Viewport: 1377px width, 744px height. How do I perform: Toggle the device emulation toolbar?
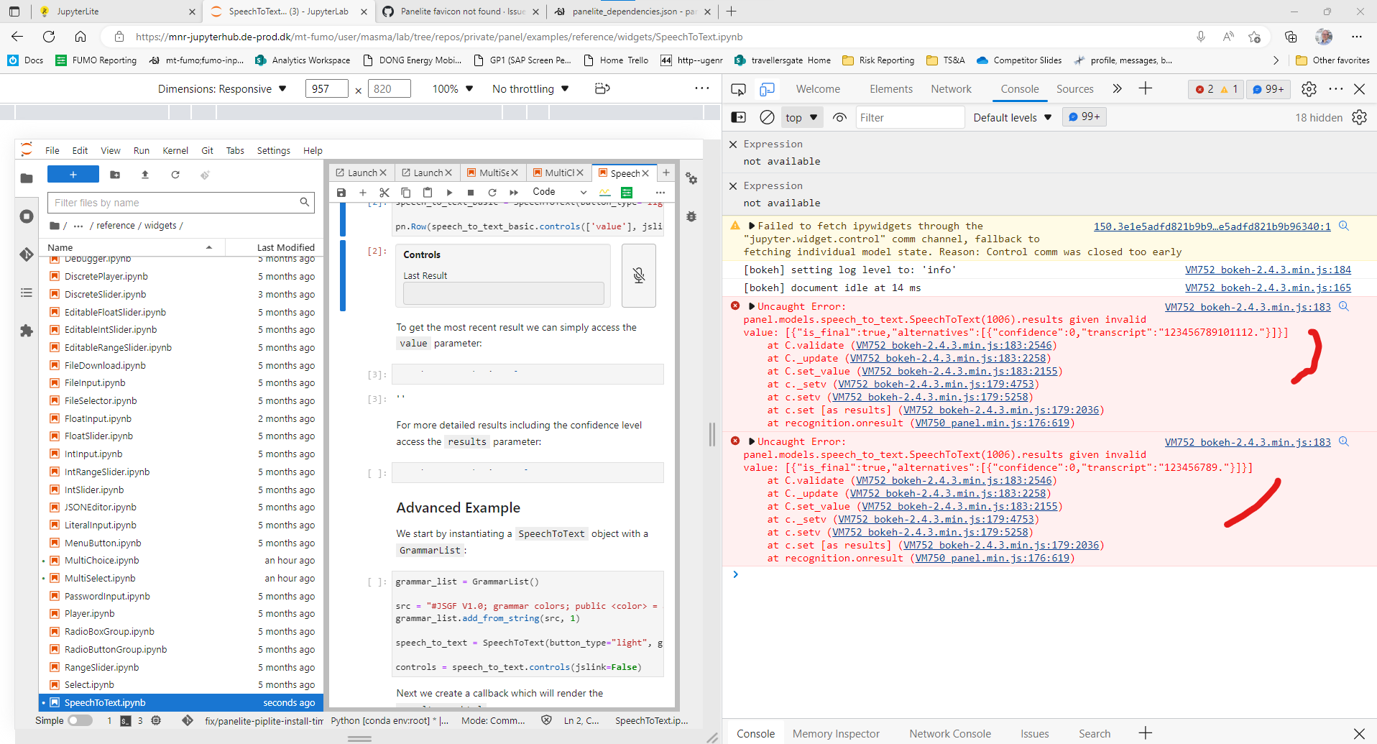[x=768, y=88]
